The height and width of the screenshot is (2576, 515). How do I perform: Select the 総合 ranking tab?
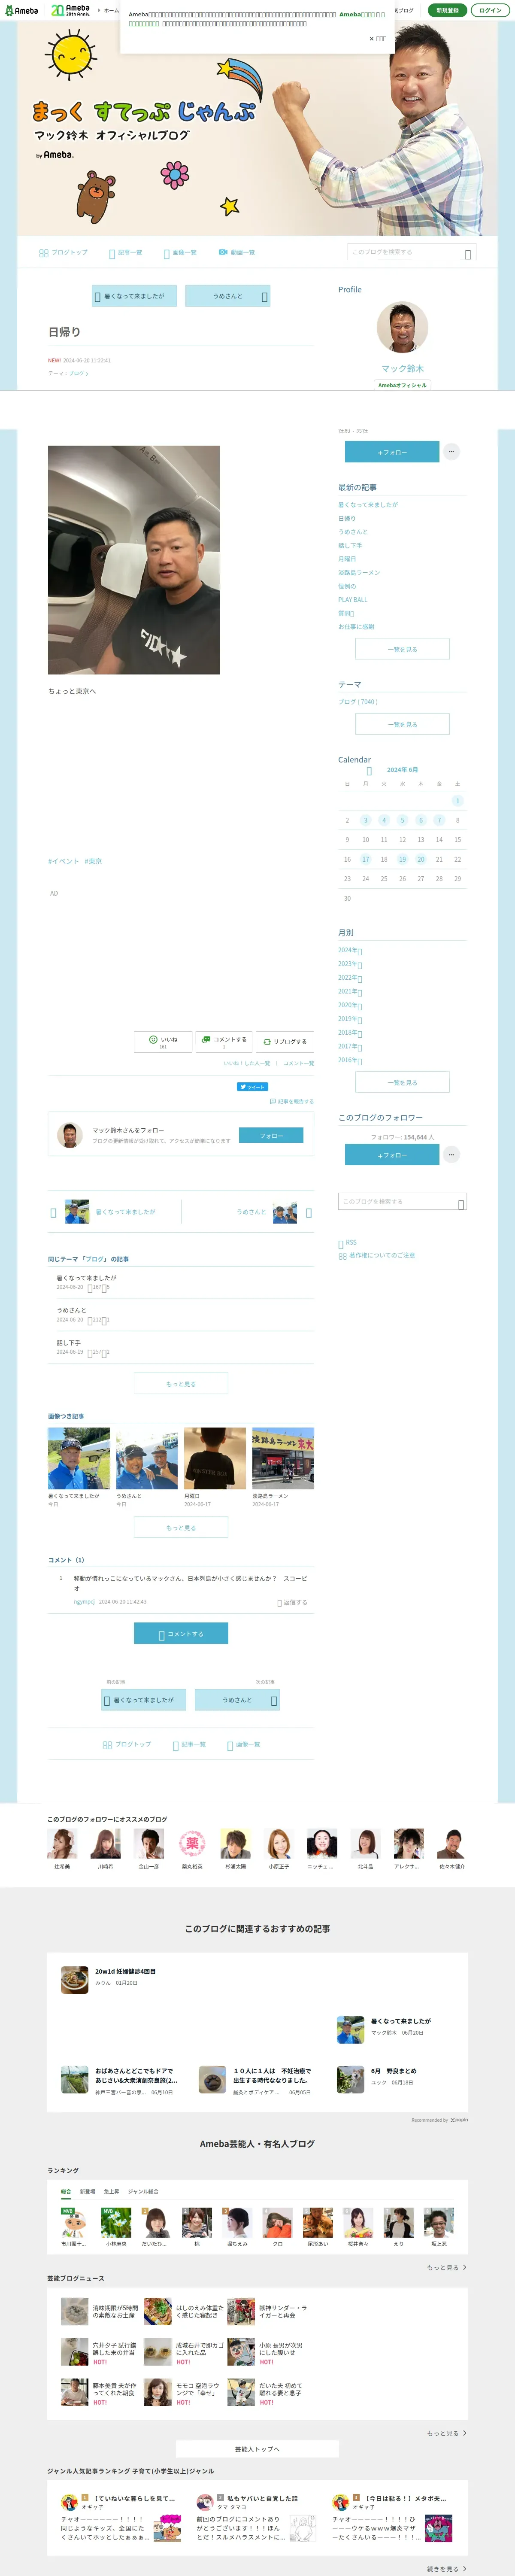point(66,2191)
